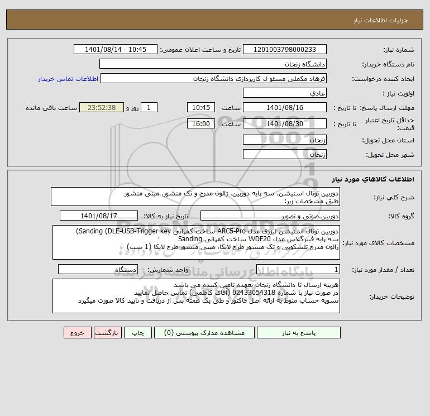Click the unit of measure field دستگاه
This screenshot has height=416, width=430.
click(x=98, y=270)
